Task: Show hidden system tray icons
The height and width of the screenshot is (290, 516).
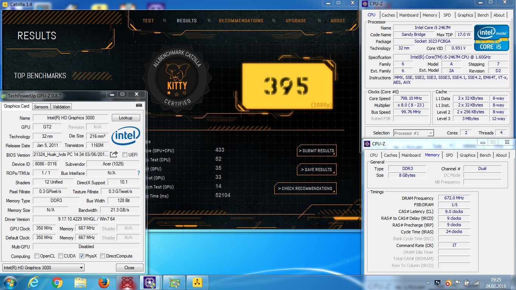Action: point(428,282)
